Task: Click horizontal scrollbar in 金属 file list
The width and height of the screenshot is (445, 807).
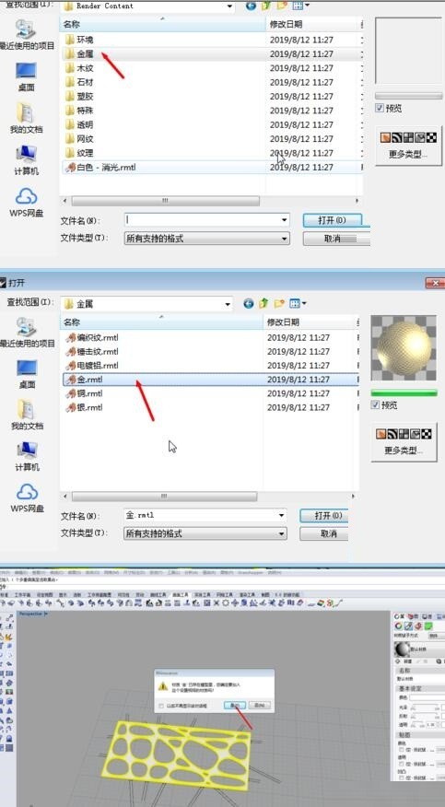Action: click(x=164, y=497)
